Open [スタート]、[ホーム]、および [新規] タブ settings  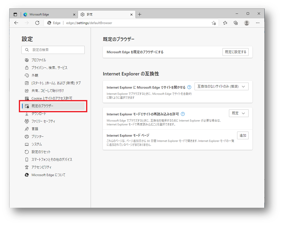[x=53, y=83]
